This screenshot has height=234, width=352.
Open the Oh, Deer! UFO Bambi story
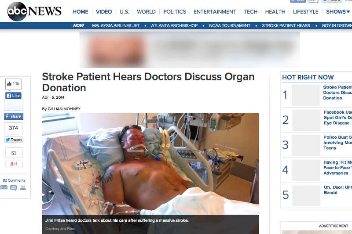pyautogui.click(x=337, y=190)
